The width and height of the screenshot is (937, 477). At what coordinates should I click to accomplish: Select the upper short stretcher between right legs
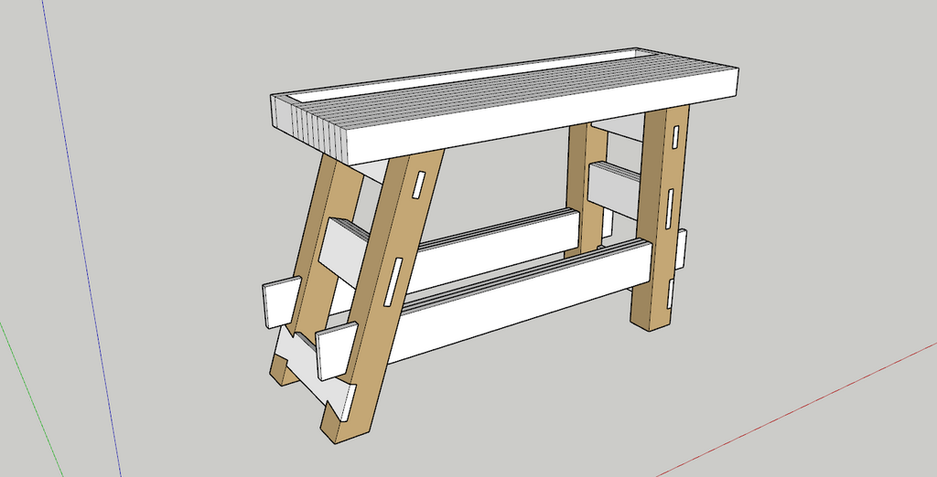pyautogui.click(x=615, y=188)
